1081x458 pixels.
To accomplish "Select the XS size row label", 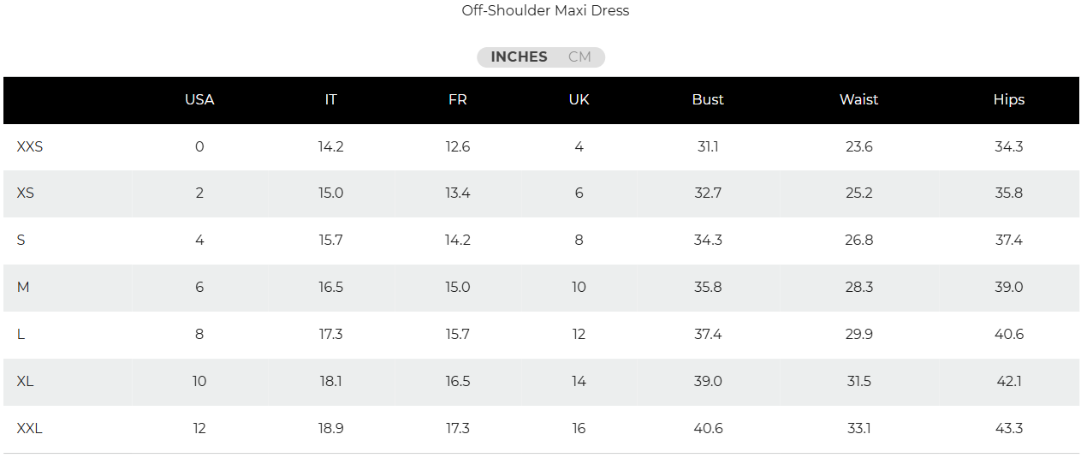I will pyautogui.click(x=26, y=193).
